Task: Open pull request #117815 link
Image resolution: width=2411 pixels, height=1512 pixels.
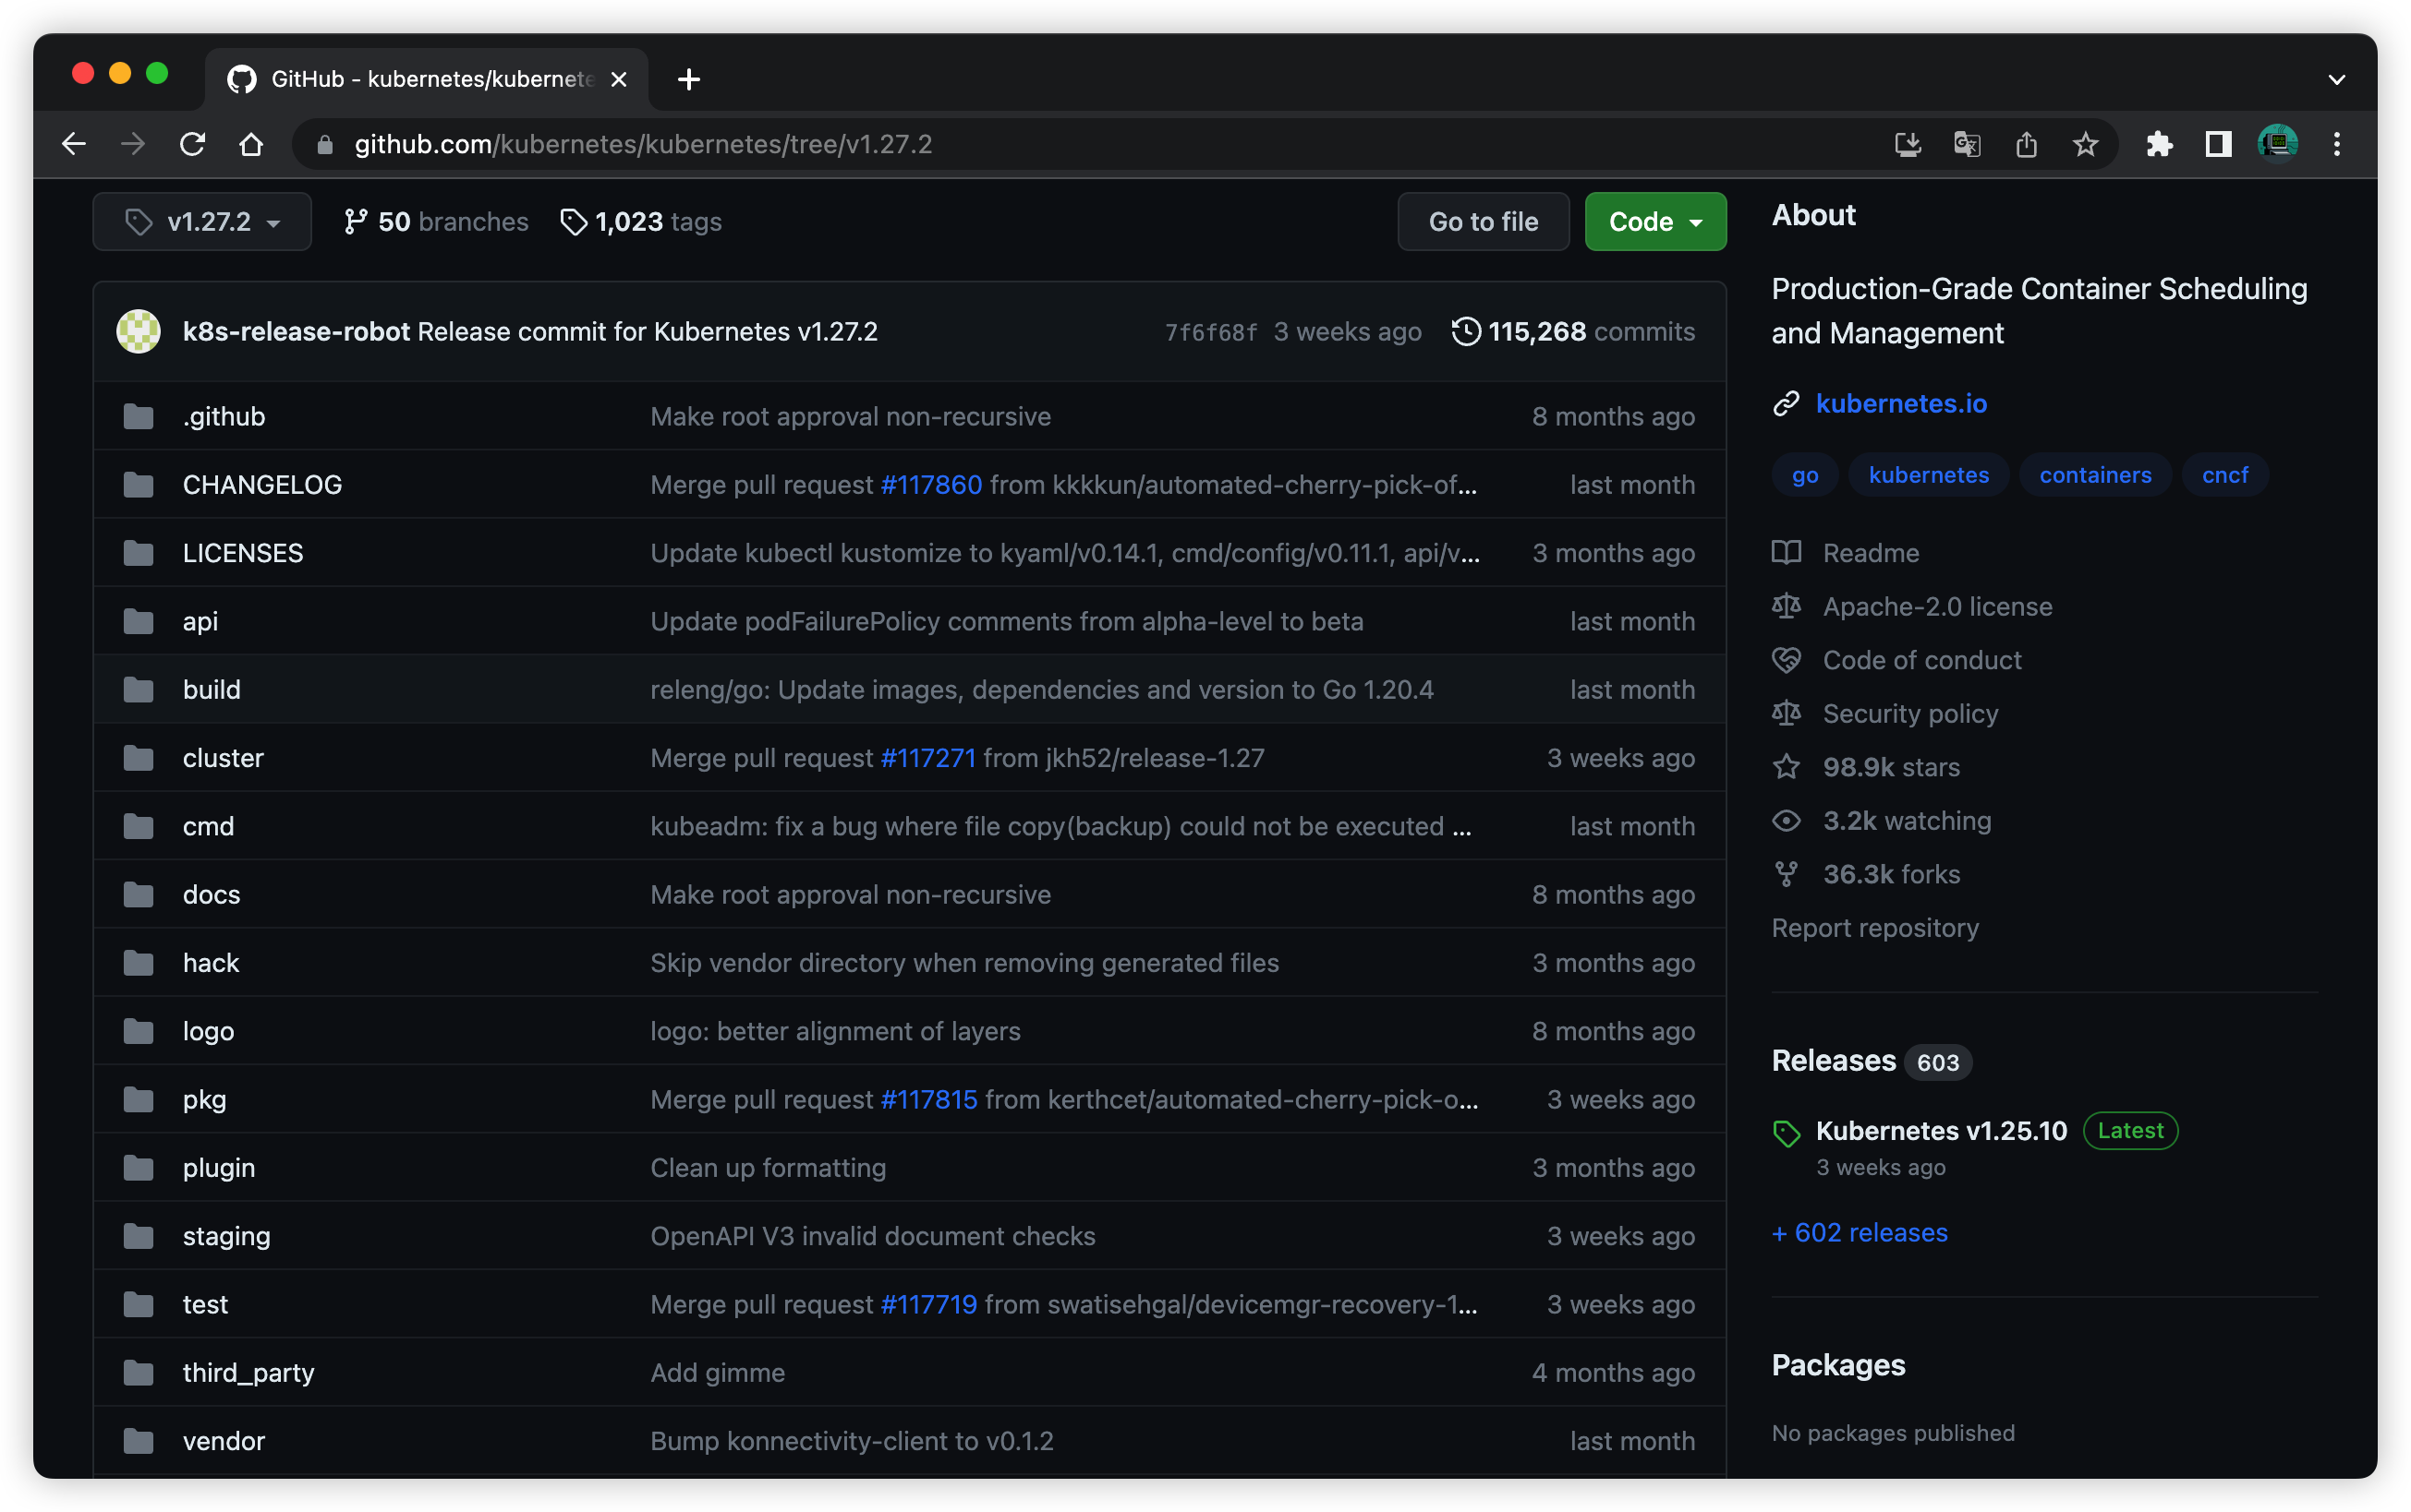Action: click(x=928, y=1099)
